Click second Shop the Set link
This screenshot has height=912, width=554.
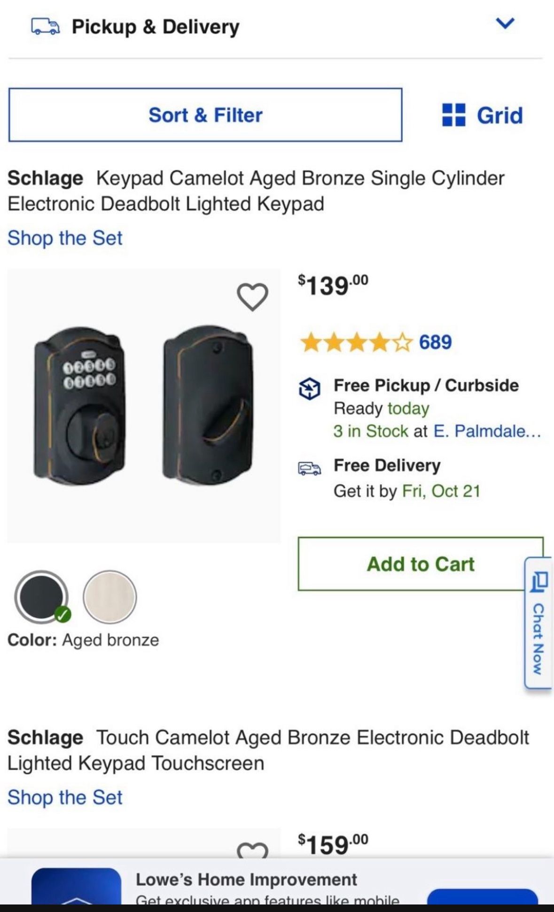coord(65,797)
